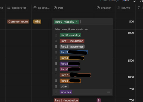The height and width of the screenshot is (102, 143).
Task: Pick the yellow Part 4 option
Action: (72, 58)
